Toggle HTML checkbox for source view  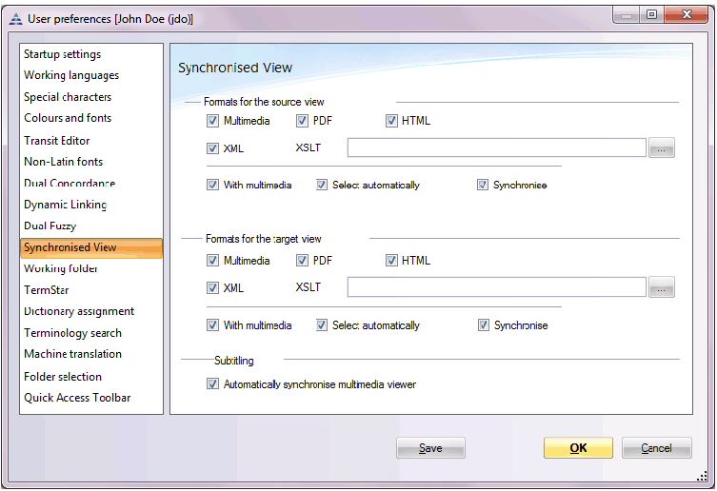(x=391, y=121)
